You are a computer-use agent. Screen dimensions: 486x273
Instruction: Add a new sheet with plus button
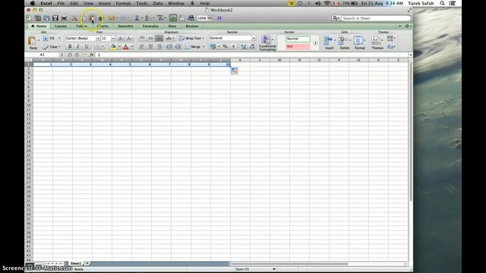click(x=87, y=263)
